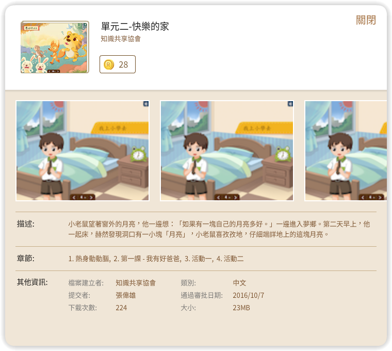Click previous-page arrow in first preview image
The width and height of the screenshot is (392, 351).
click(74, 197)
